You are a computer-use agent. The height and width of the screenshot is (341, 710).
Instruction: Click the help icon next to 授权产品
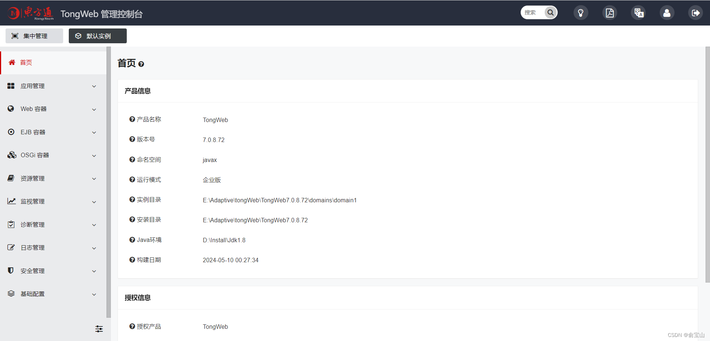click(x=132, y=326)
